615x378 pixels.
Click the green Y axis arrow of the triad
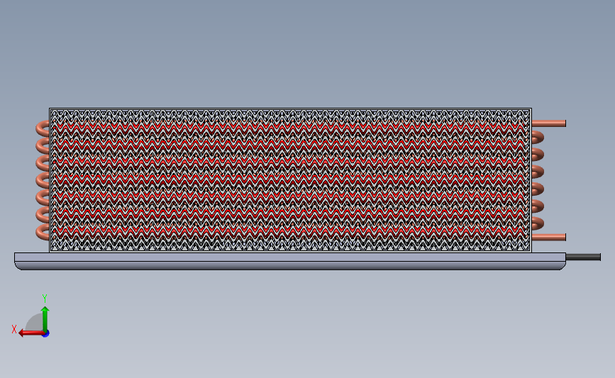tap(45, 319)
